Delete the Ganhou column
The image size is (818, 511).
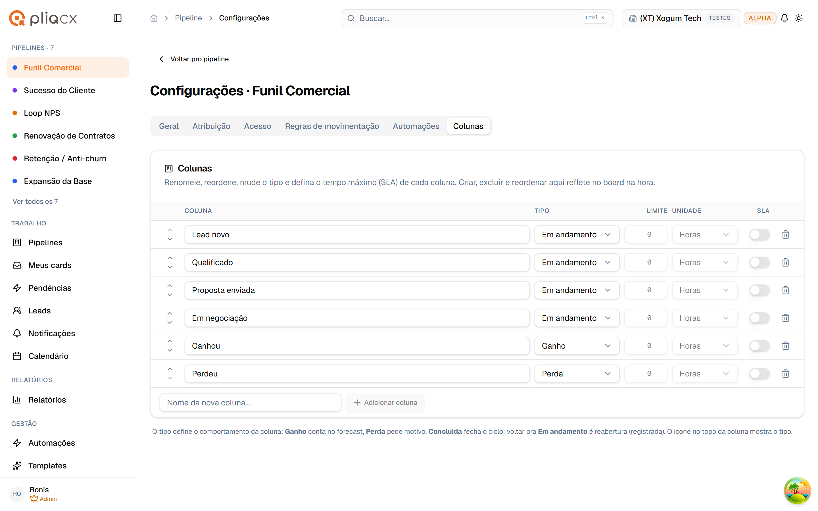[786, 346]
